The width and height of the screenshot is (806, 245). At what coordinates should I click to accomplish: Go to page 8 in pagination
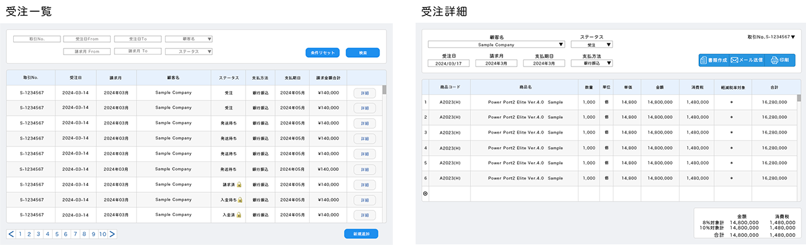[x=84, y=234]
